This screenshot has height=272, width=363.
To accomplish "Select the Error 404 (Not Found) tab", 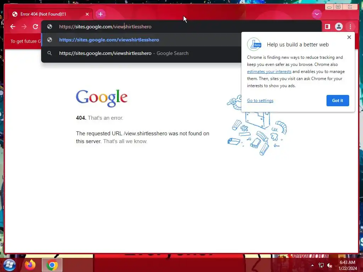I will (50, 14).
